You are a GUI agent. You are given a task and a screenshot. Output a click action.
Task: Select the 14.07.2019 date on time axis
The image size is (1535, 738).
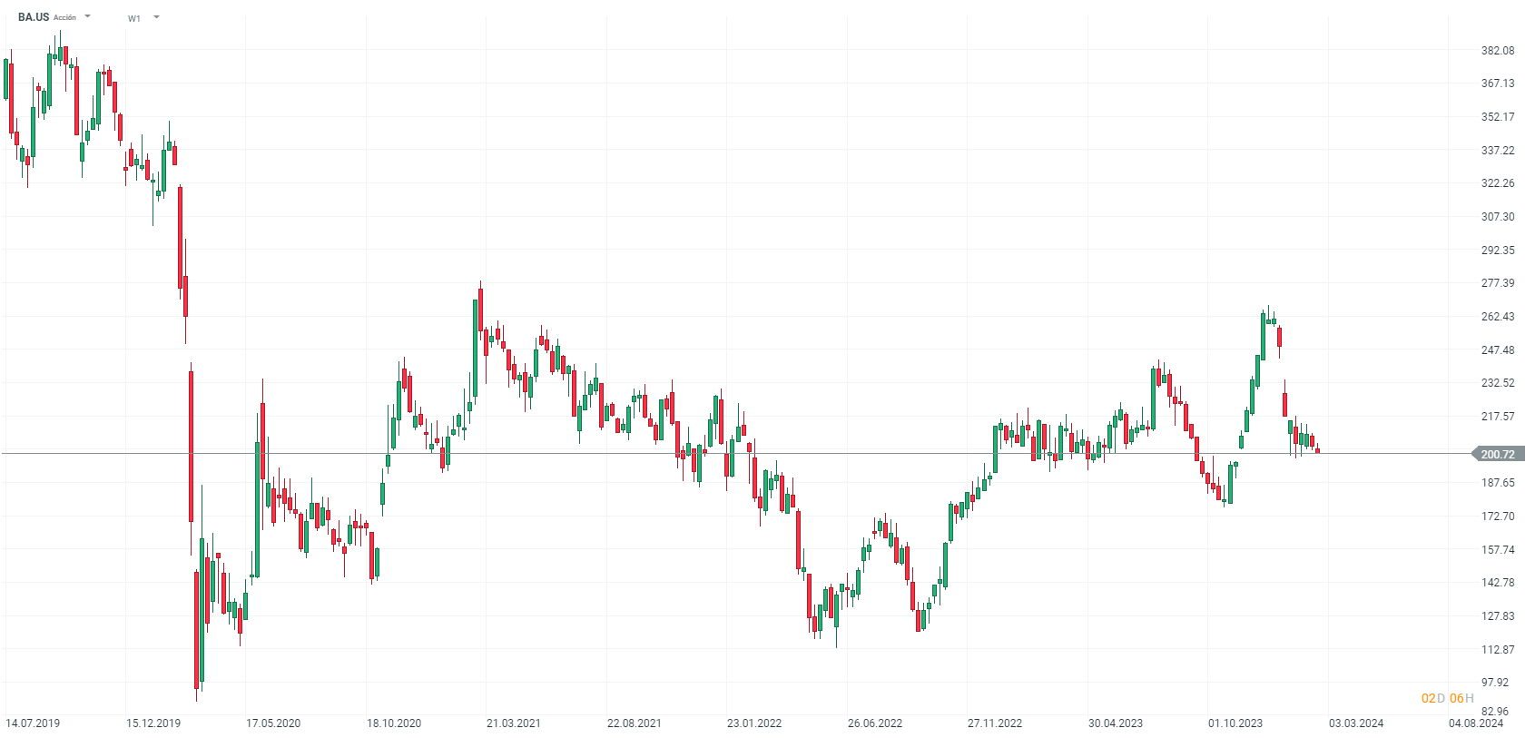click(x=33, y=723)
